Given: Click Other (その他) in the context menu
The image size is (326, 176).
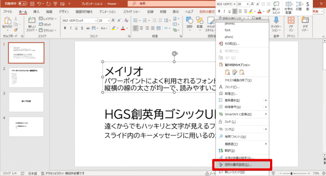Looking at the screenshot, I should pyautogui.click(x=242, y=44).
